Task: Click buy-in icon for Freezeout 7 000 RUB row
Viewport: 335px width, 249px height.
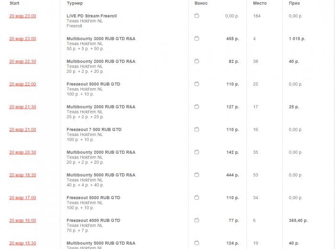Action: (x=197, y=129)
